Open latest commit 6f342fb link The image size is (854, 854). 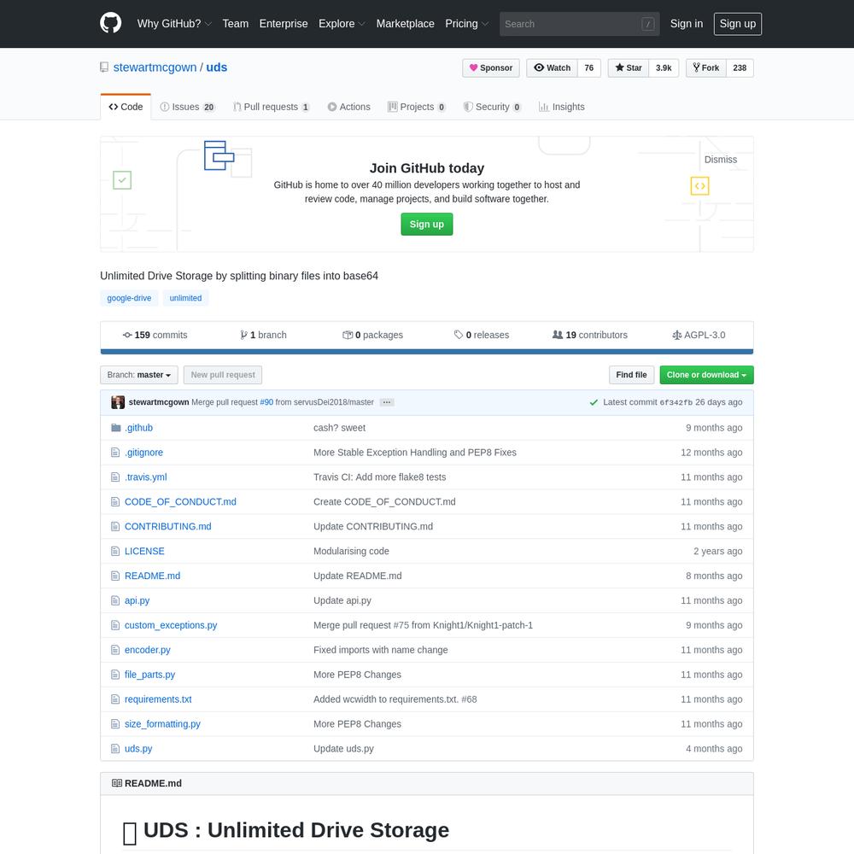point(676,402)
